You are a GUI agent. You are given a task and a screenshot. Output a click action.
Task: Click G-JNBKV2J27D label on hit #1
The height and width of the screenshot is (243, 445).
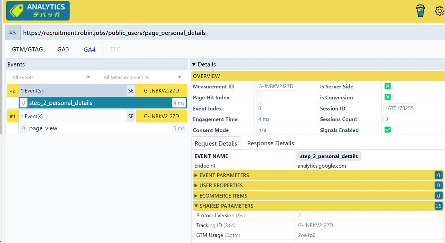(x=161, y=116)
